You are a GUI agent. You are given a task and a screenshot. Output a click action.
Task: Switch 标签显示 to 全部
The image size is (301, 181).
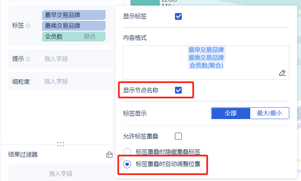(230, 113)
